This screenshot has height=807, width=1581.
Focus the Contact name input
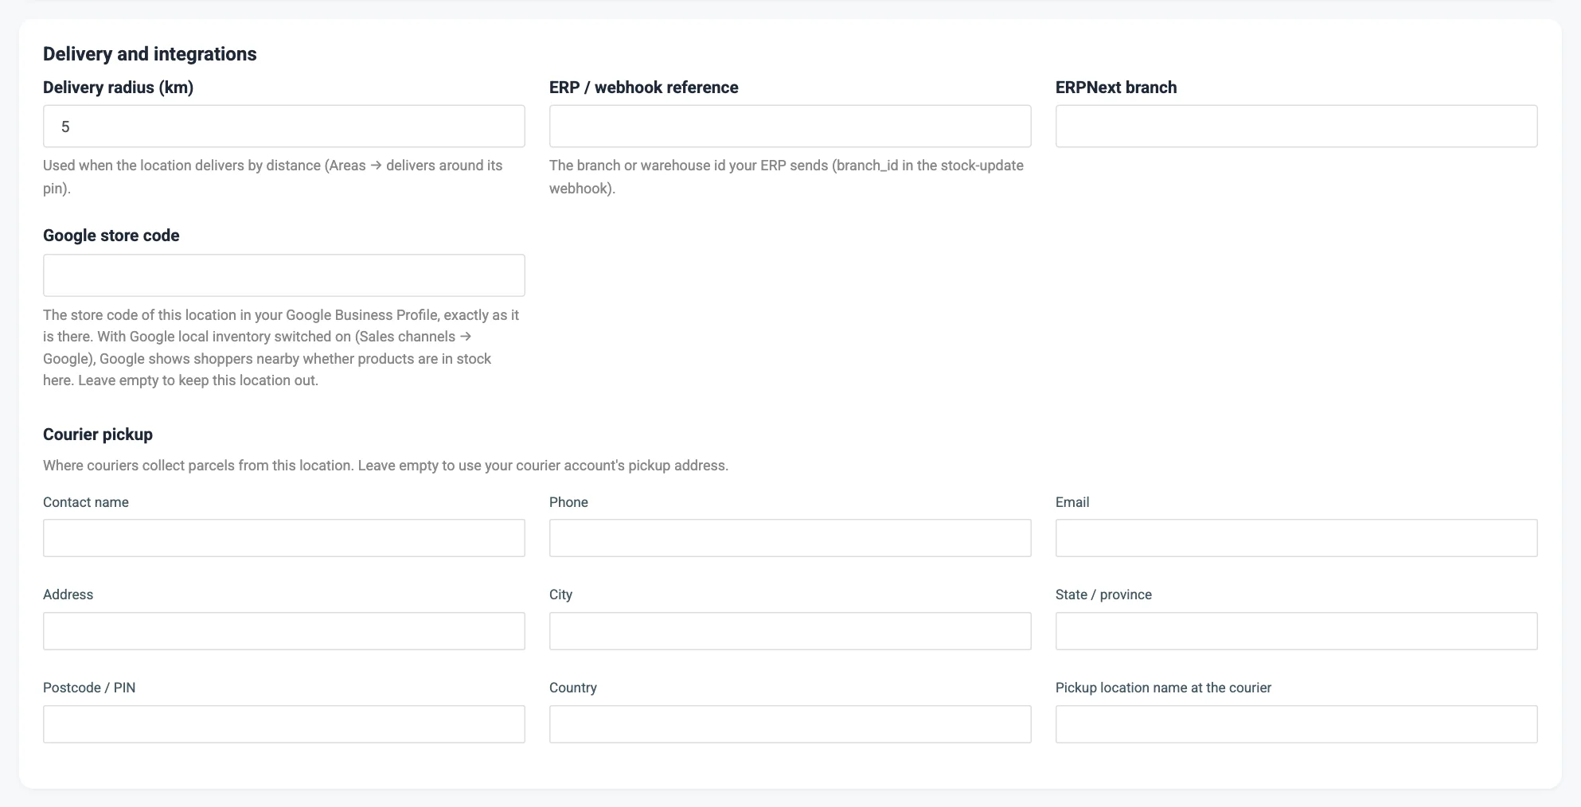(x=283, y=538)
